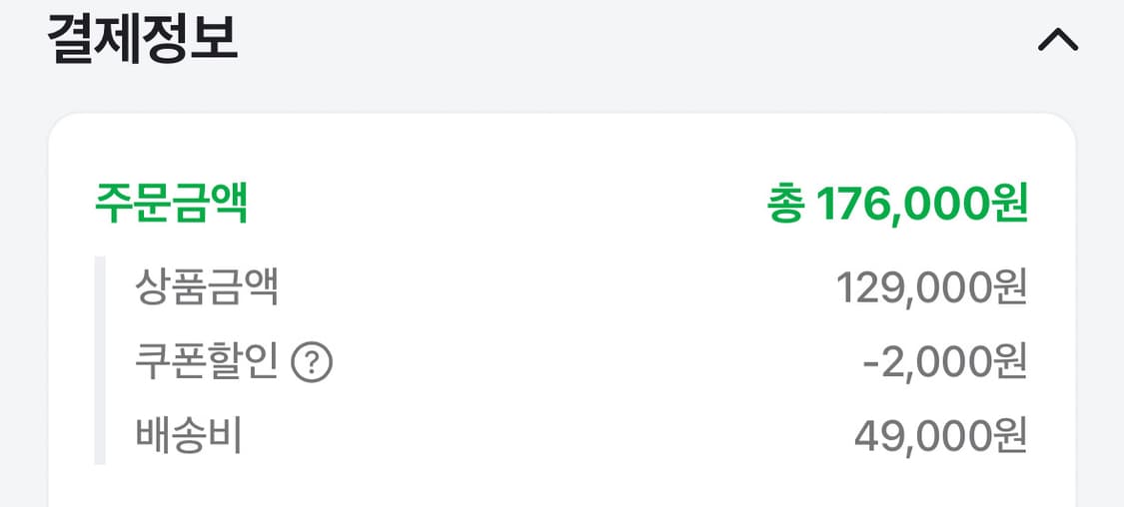This screenshot has height=507, width=1124.
Task: Click the green 총 prefix in the total
Action: (x=784, y=205)
